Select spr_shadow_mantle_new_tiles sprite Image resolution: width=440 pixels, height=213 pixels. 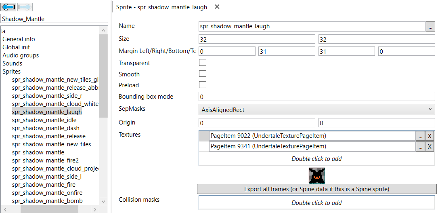click(52, 144)
